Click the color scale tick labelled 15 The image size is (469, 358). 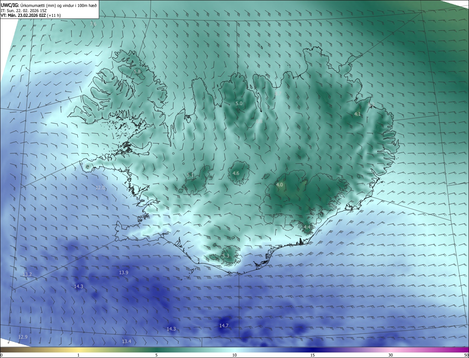pyautogui.click(x=313, y=355)
